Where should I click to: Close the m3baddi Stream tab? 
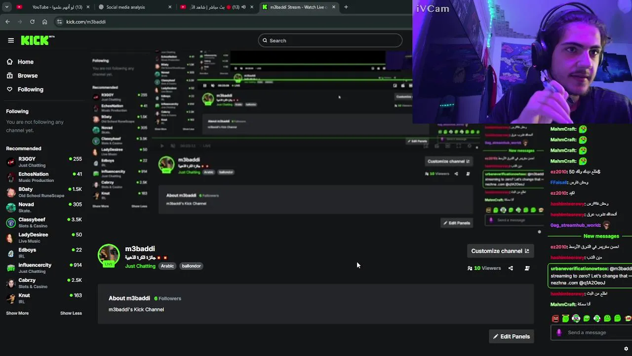334,7
